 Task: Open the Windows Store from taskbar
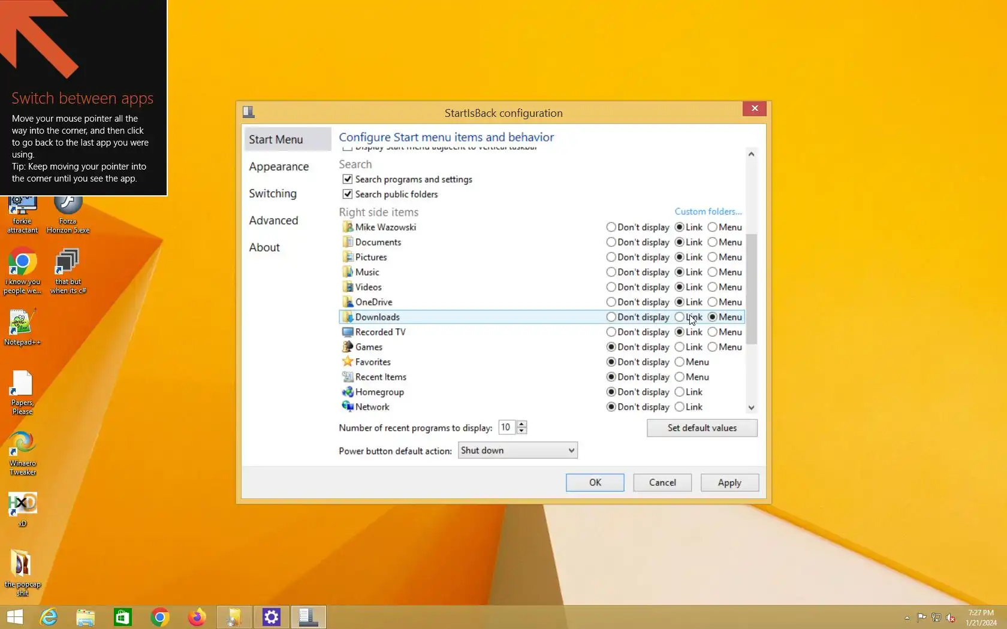pyautogui.click(x=123, y=617)
